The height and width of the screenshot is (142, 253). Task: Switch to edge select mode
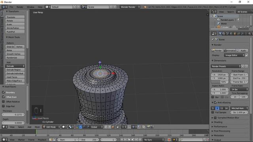pos(110,127)
